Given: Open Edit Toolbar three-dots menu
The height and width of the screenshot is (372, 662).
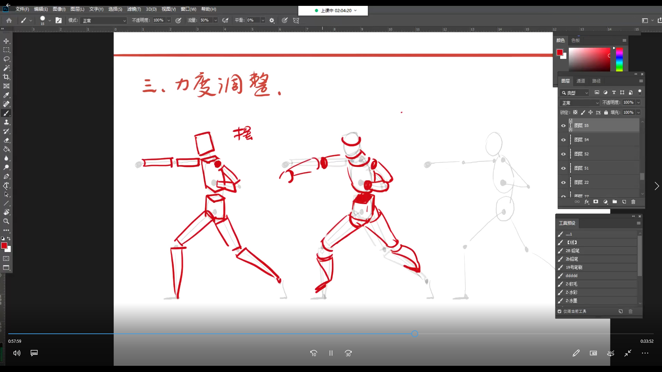Looking at the screenshot, I should point(6,230).
